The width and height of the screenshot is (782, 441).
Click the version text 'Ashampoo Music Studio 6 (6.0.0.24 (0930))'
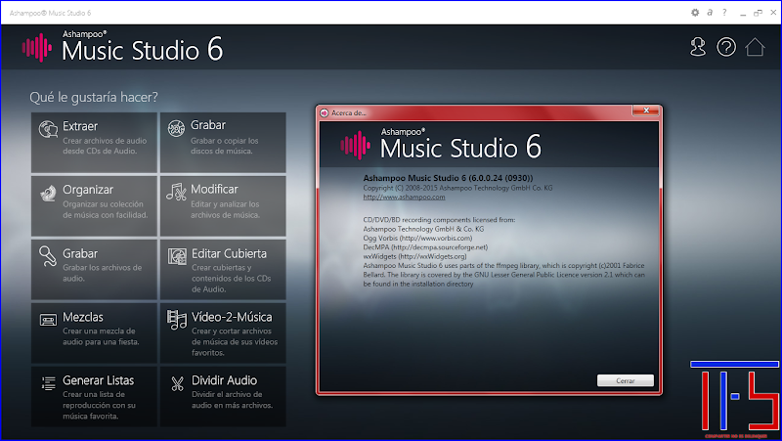point(448,178)
